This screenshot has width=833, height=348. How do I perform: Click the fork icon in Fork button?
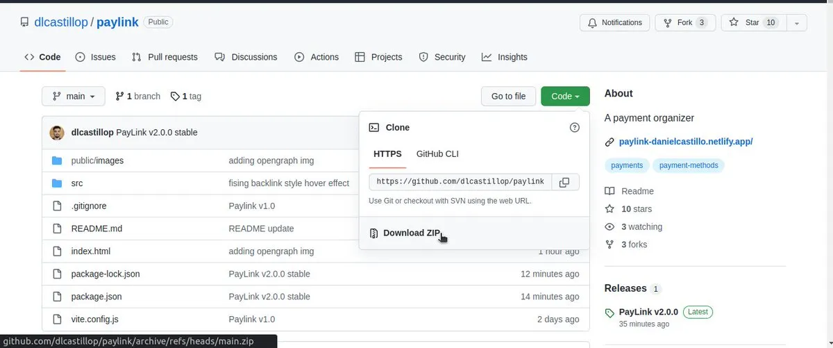tap(668, 23)
